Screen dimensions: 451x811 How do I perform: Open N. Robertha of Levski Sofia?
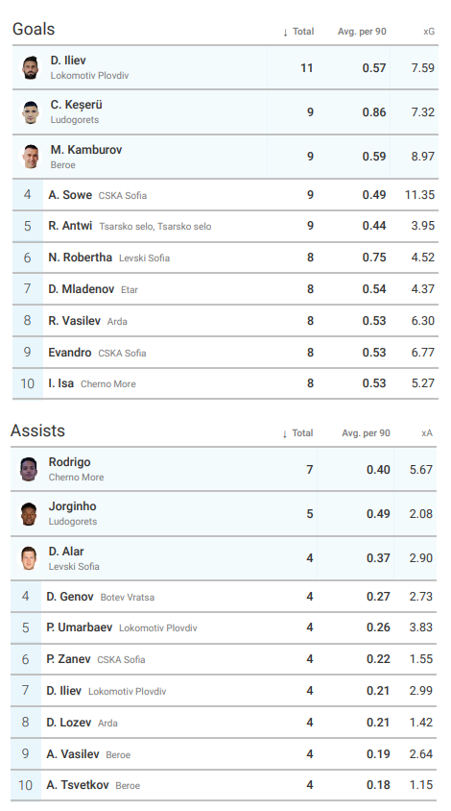(80, 258)
